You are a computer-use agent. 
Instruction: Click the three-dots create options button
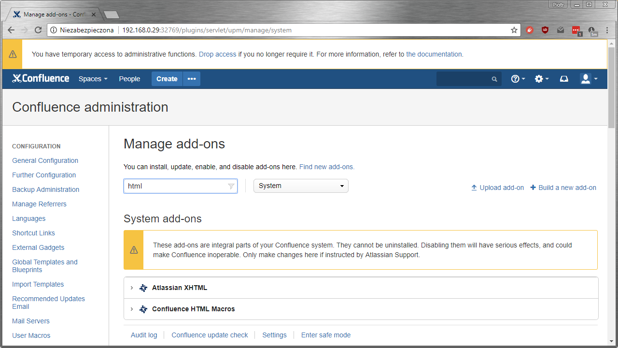[192, 79]
